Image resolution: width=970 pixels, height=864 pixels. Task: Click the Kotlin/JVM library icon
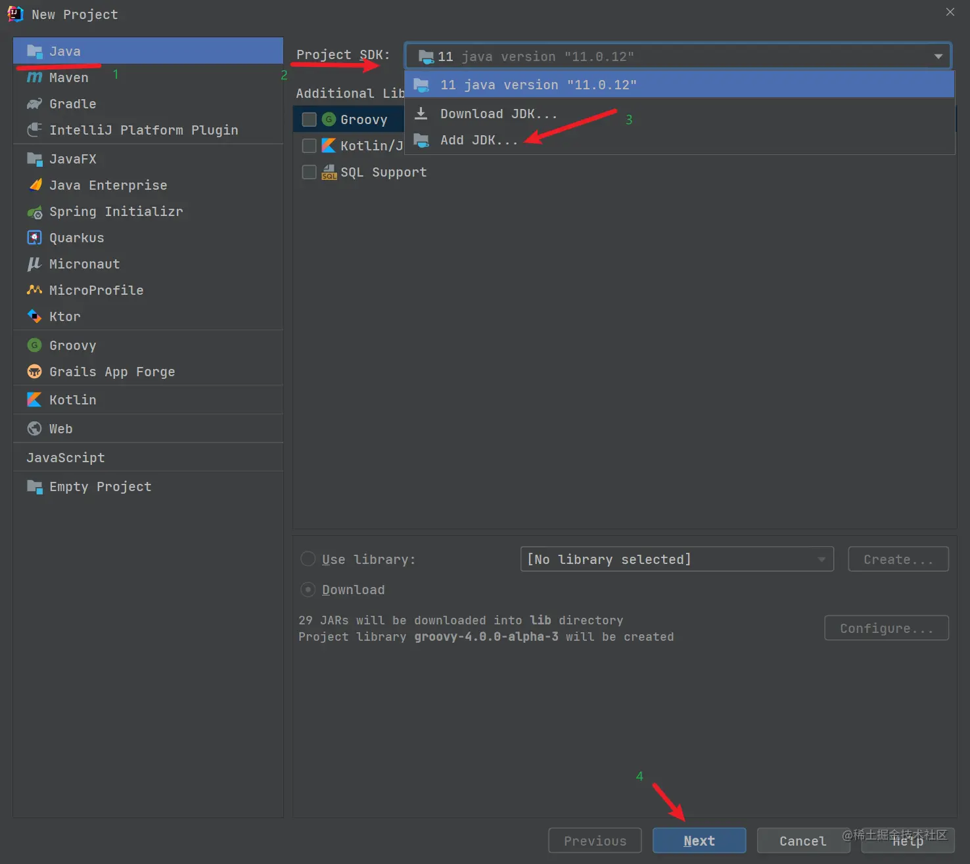[x=329, y=146]
